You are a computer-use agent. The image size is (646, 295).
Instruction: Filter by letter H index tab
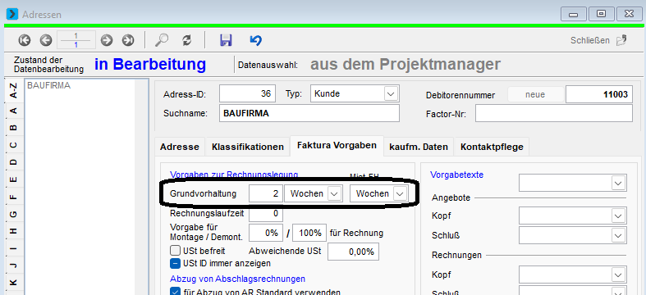pos(14,231)
